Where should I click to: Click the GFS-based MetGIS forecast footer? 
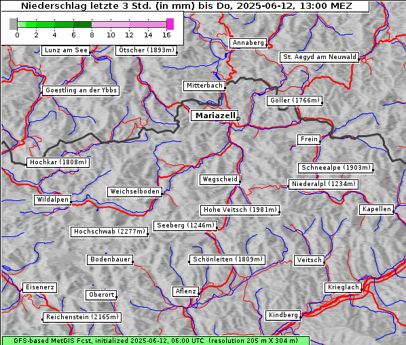click(x=155, y=341)
